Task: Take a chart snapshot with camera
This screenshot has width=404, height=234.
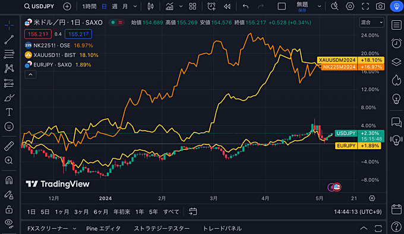Action: point(380,7)
